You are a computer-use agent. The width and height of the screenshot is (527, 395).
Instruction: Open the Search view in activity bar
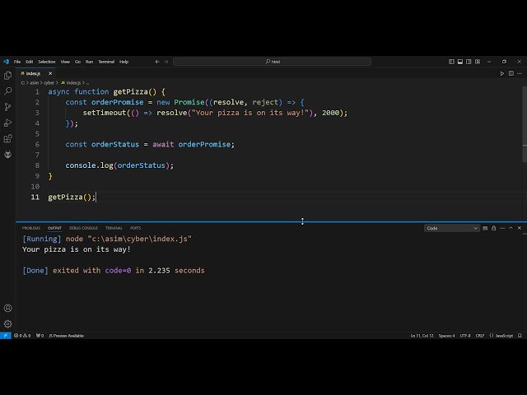coord(7,91)
